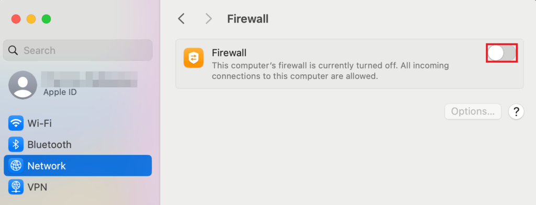Image resolution: width=536 pixels, height=205 pixels.
Task: Click the orange Firewall shield icon
Action: (194, 58)
